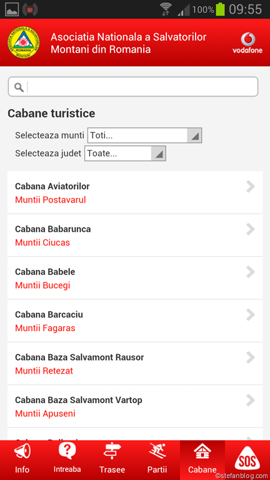Click the search text field

pos(133,87)
